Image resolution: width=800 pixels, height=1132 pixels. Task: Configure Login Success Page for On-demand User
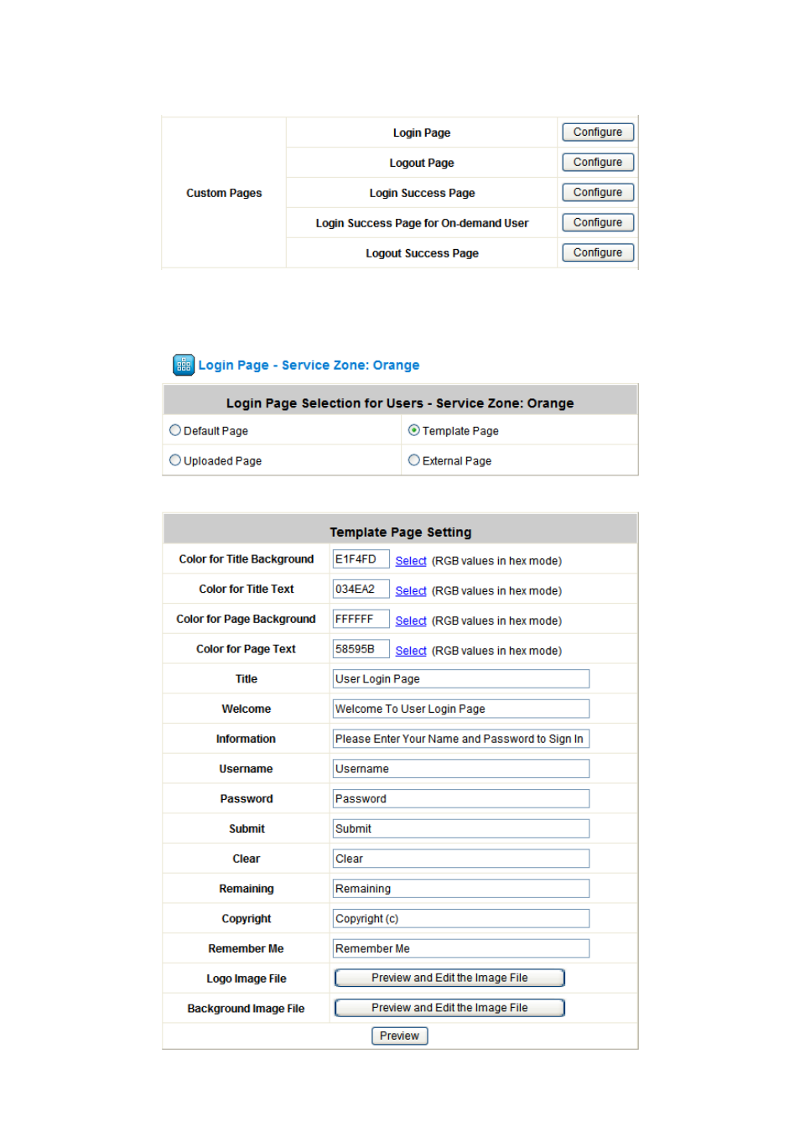point(598,223)
